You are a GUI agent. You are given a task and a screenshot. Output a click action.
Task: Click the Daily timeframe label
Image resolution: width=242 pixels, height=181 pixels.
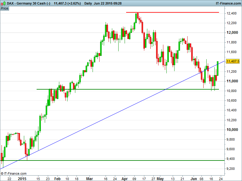pyautogui.click(x=89, y=3)
